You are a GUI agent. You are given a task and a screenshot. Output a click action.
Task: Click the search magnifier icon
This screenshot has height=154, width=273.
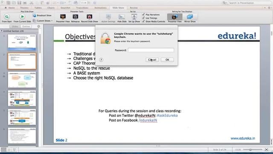(x=224, y=3)
